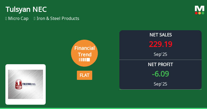Click the light green bar at the bottom
The width and height of the screenshot is (207, 109).
coord(103,108)
